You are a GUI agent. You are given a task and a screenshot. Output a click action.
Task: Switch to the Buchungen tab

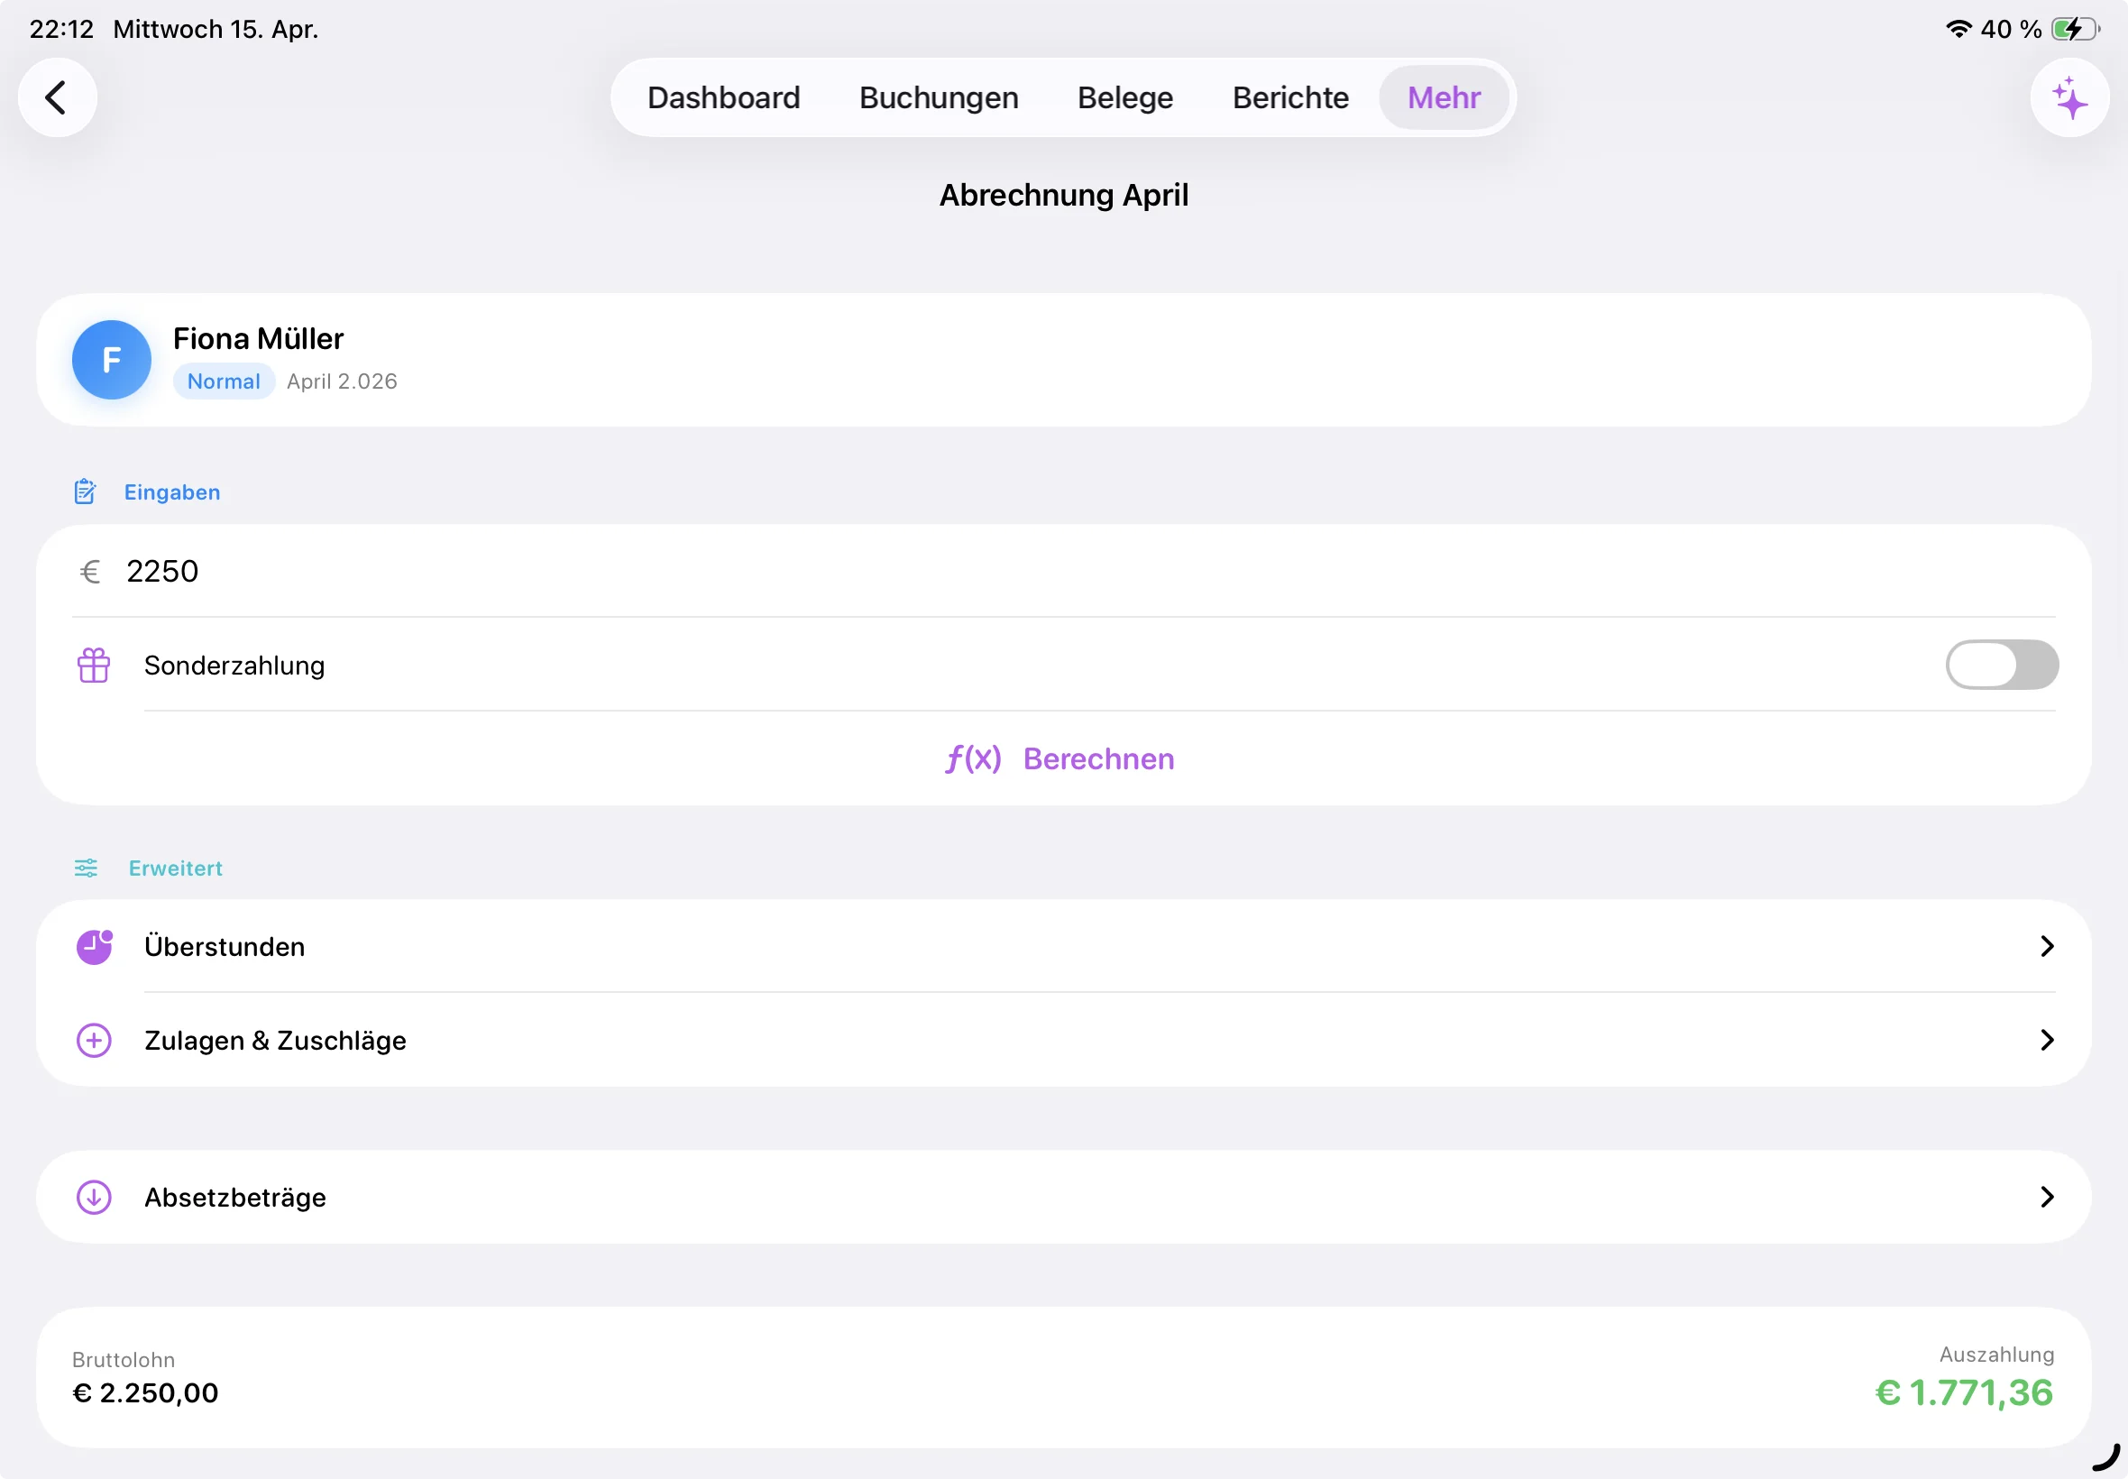tap(939, 97)
